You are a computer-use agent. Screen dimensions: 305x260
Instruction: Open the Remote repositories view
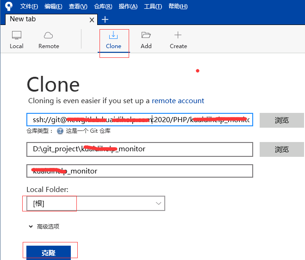coord(49,40)
